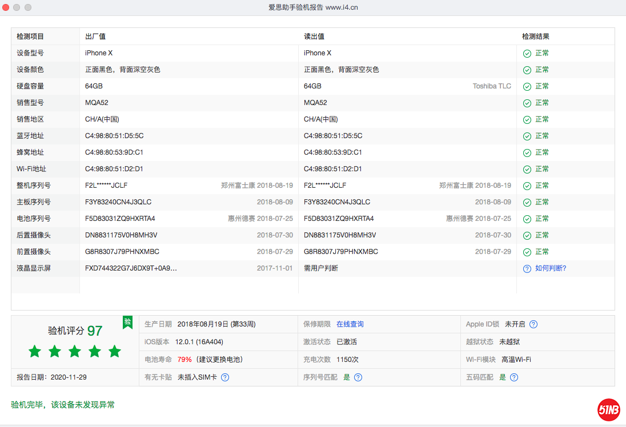
Task: Click the 检测结果 column header
Action: [536, 37]
